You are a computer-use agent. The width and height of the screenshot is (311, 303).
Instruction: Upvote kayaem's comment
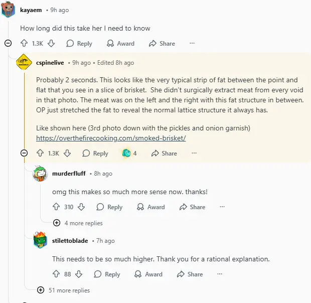(x=24, y=44)
